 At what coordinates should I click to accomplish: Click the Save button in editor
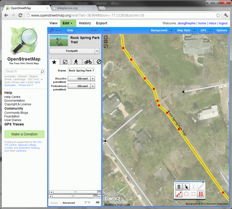pos(56,30)
